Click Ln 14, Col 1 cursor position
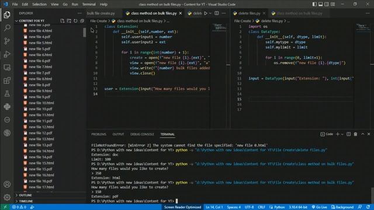 [214, 207]
